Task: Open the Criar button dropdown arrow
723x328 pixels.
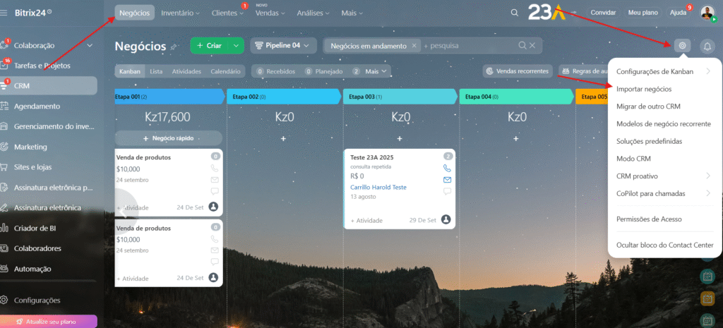Action: tap(237, 46)
